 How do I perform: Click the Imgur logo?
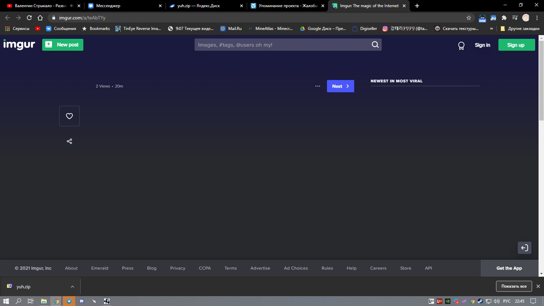coord(19,45)
